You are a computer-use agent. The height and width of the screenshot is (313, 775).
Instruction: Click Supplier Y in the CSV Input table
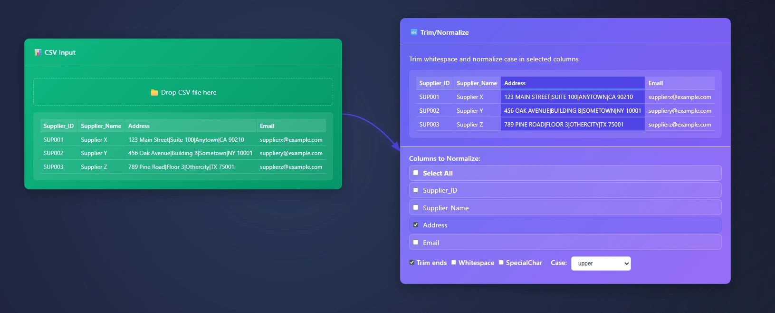tap(101, 153)
